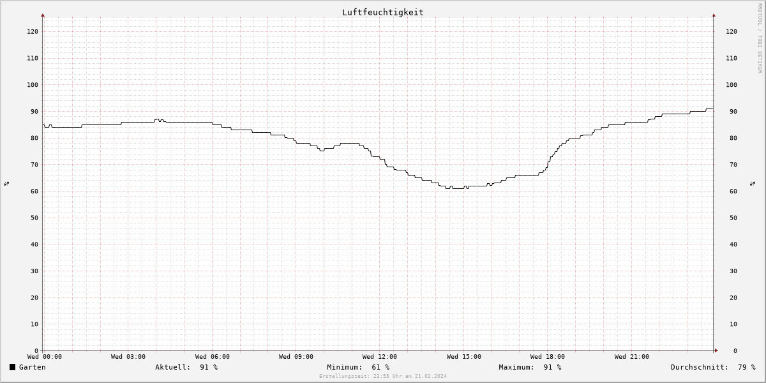
Task: Click the 40 label on the left axis
Action: tap(34, 244)
